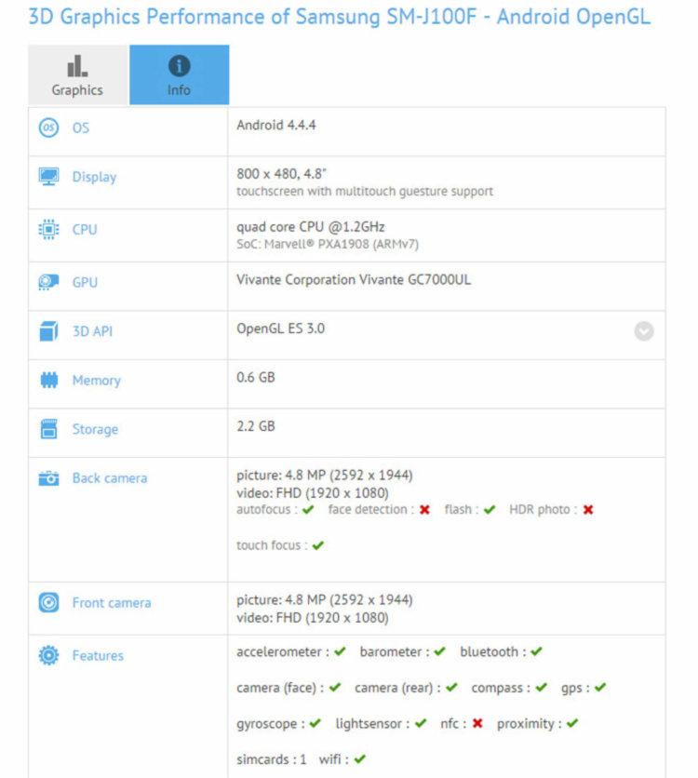This screenshot has height=778, width=698.
Task: Select the Info tab
Action: coord(179,75)
